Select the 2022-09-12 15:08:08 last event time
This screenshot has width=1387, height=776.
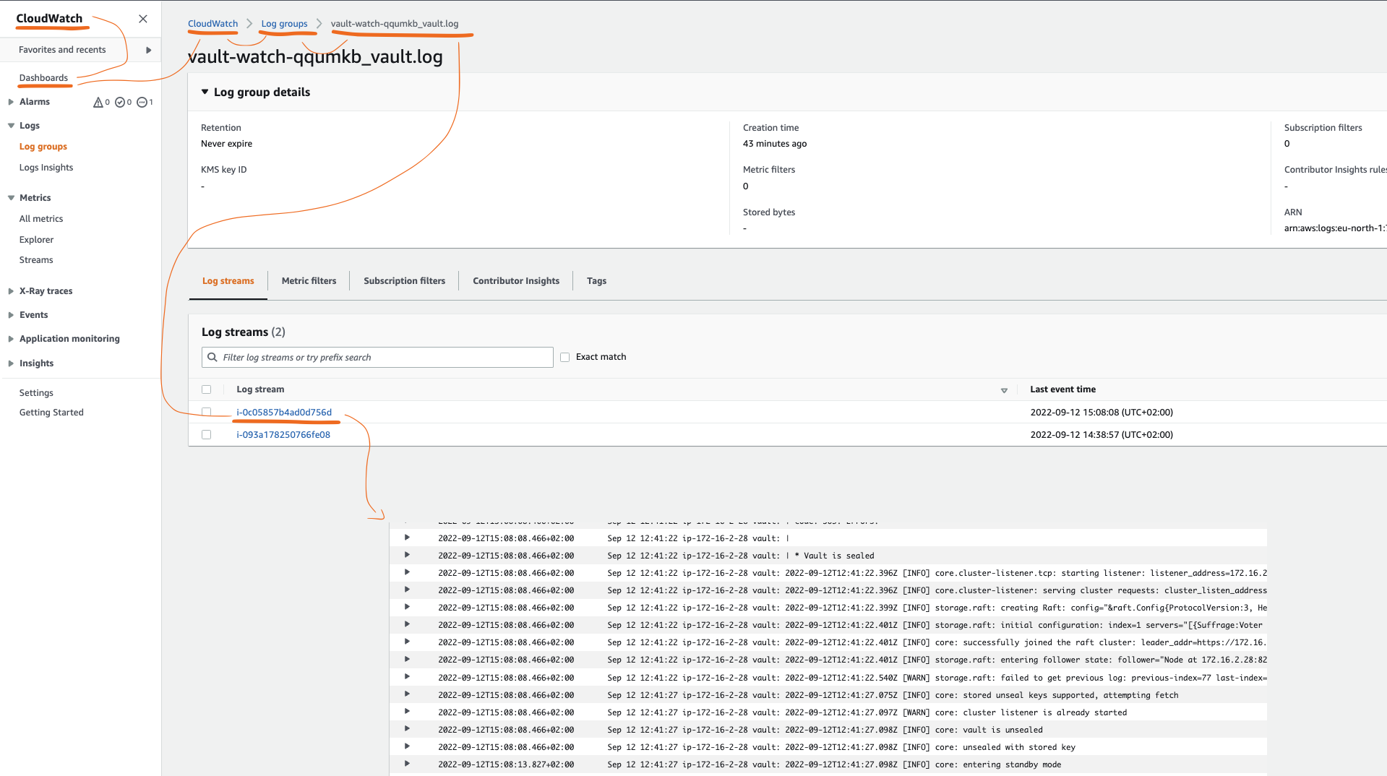point(1102,413)
